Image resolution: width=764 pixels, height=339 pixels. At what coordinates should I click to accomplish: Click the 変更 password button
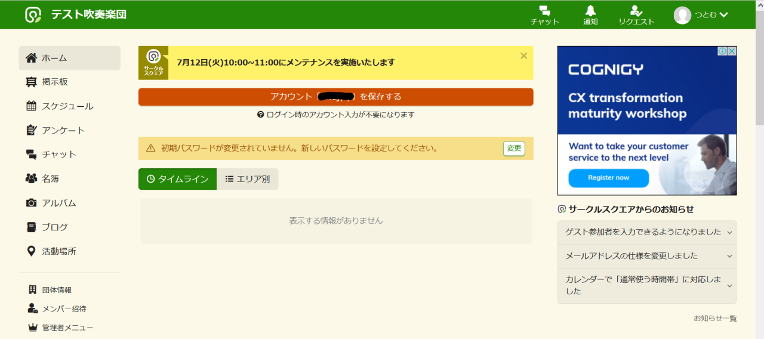(514, 148)
